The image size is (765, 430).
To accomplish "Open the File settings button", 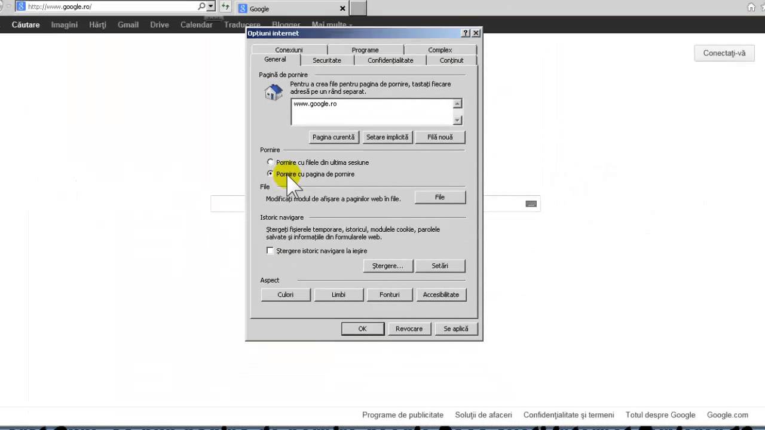I will [440, 198].
